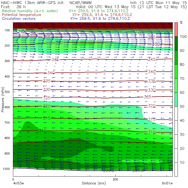Click the left-hand '320' contour label
This screenshot has width=188, height=188.
tap(47, 106)
